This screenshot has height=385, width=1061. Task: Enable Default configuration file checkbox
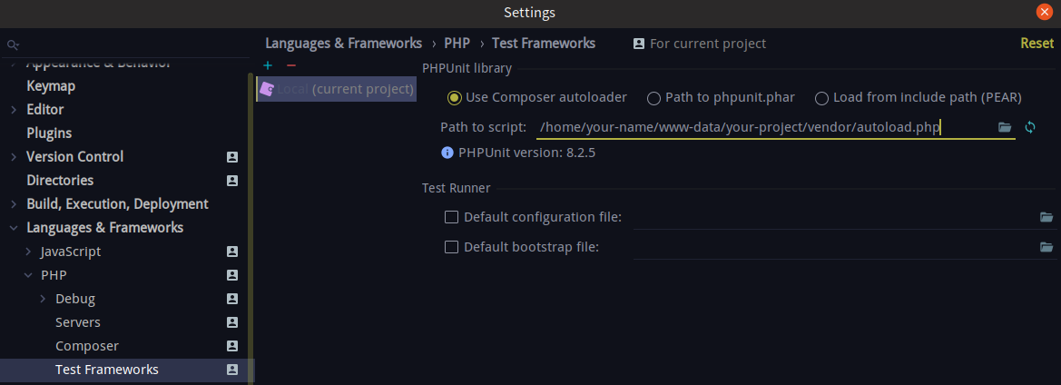tap(451, 217)
